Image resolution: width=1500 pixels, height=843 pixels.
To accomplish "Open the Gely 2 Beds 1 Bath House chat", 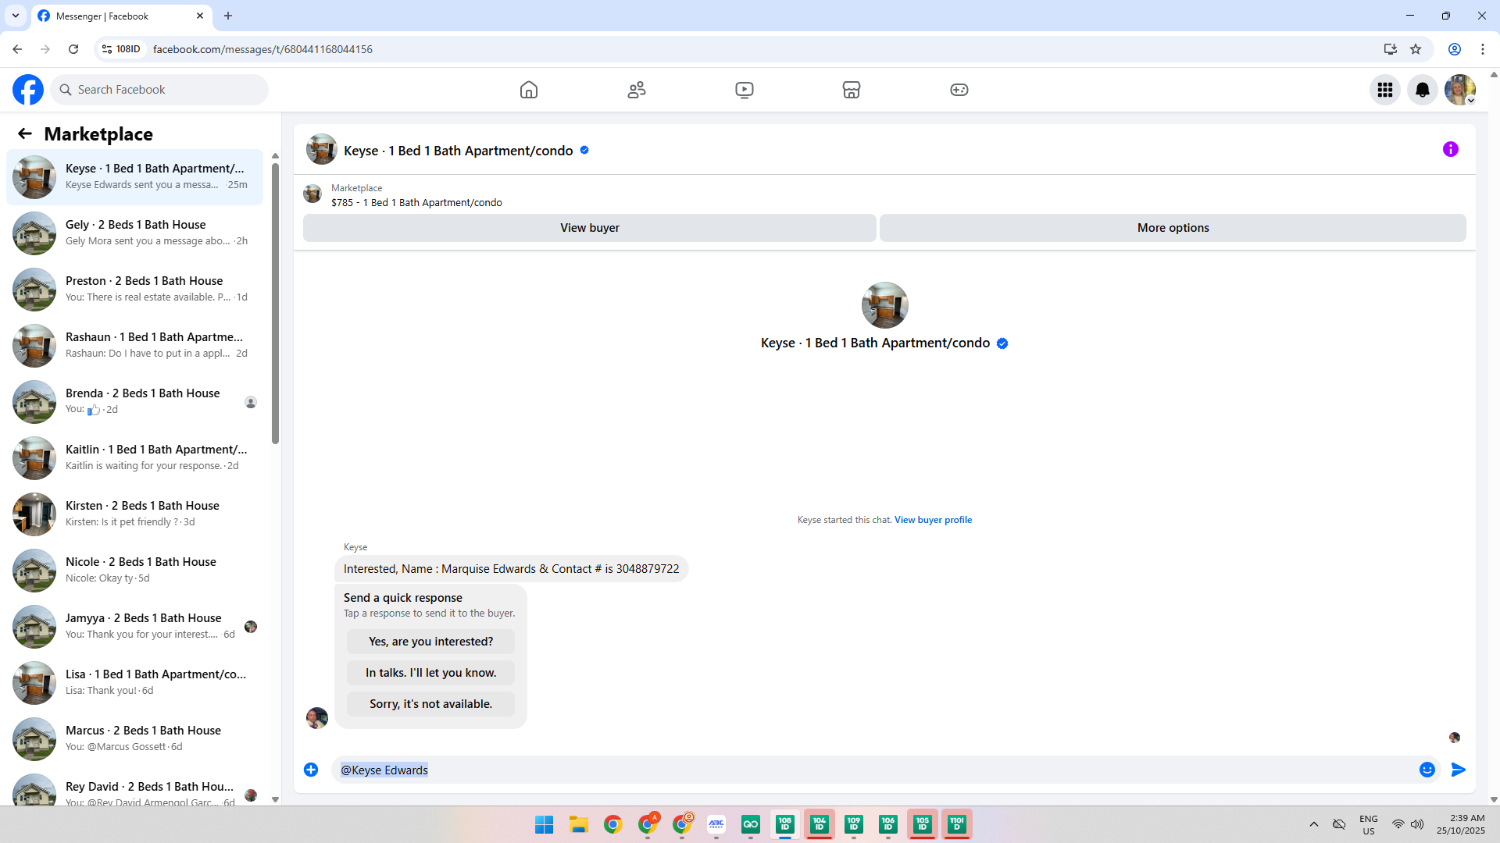I will coord(134,233).
